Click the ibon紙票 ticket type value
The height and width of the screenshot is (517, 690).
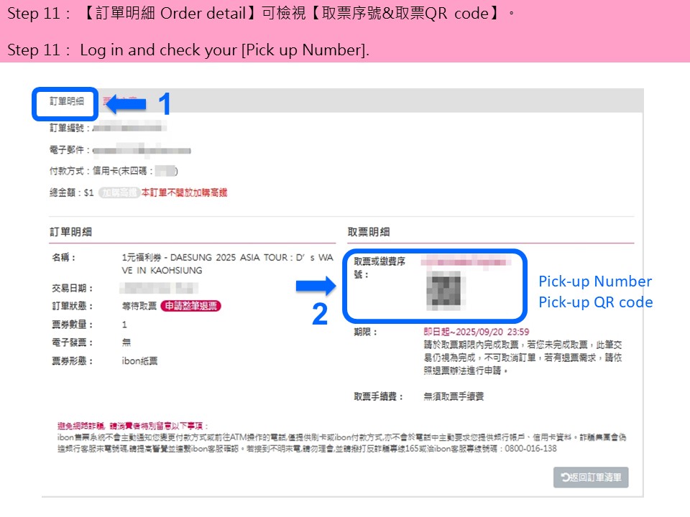(x=139, y=361)
